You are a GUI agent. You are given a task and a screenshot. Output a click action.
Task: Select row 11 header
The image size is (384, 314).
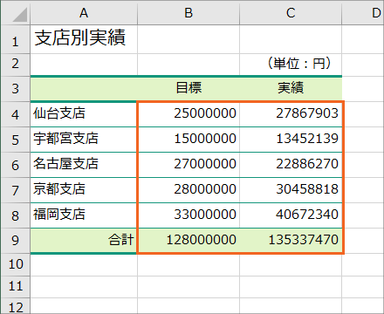(x=15, y=287)
